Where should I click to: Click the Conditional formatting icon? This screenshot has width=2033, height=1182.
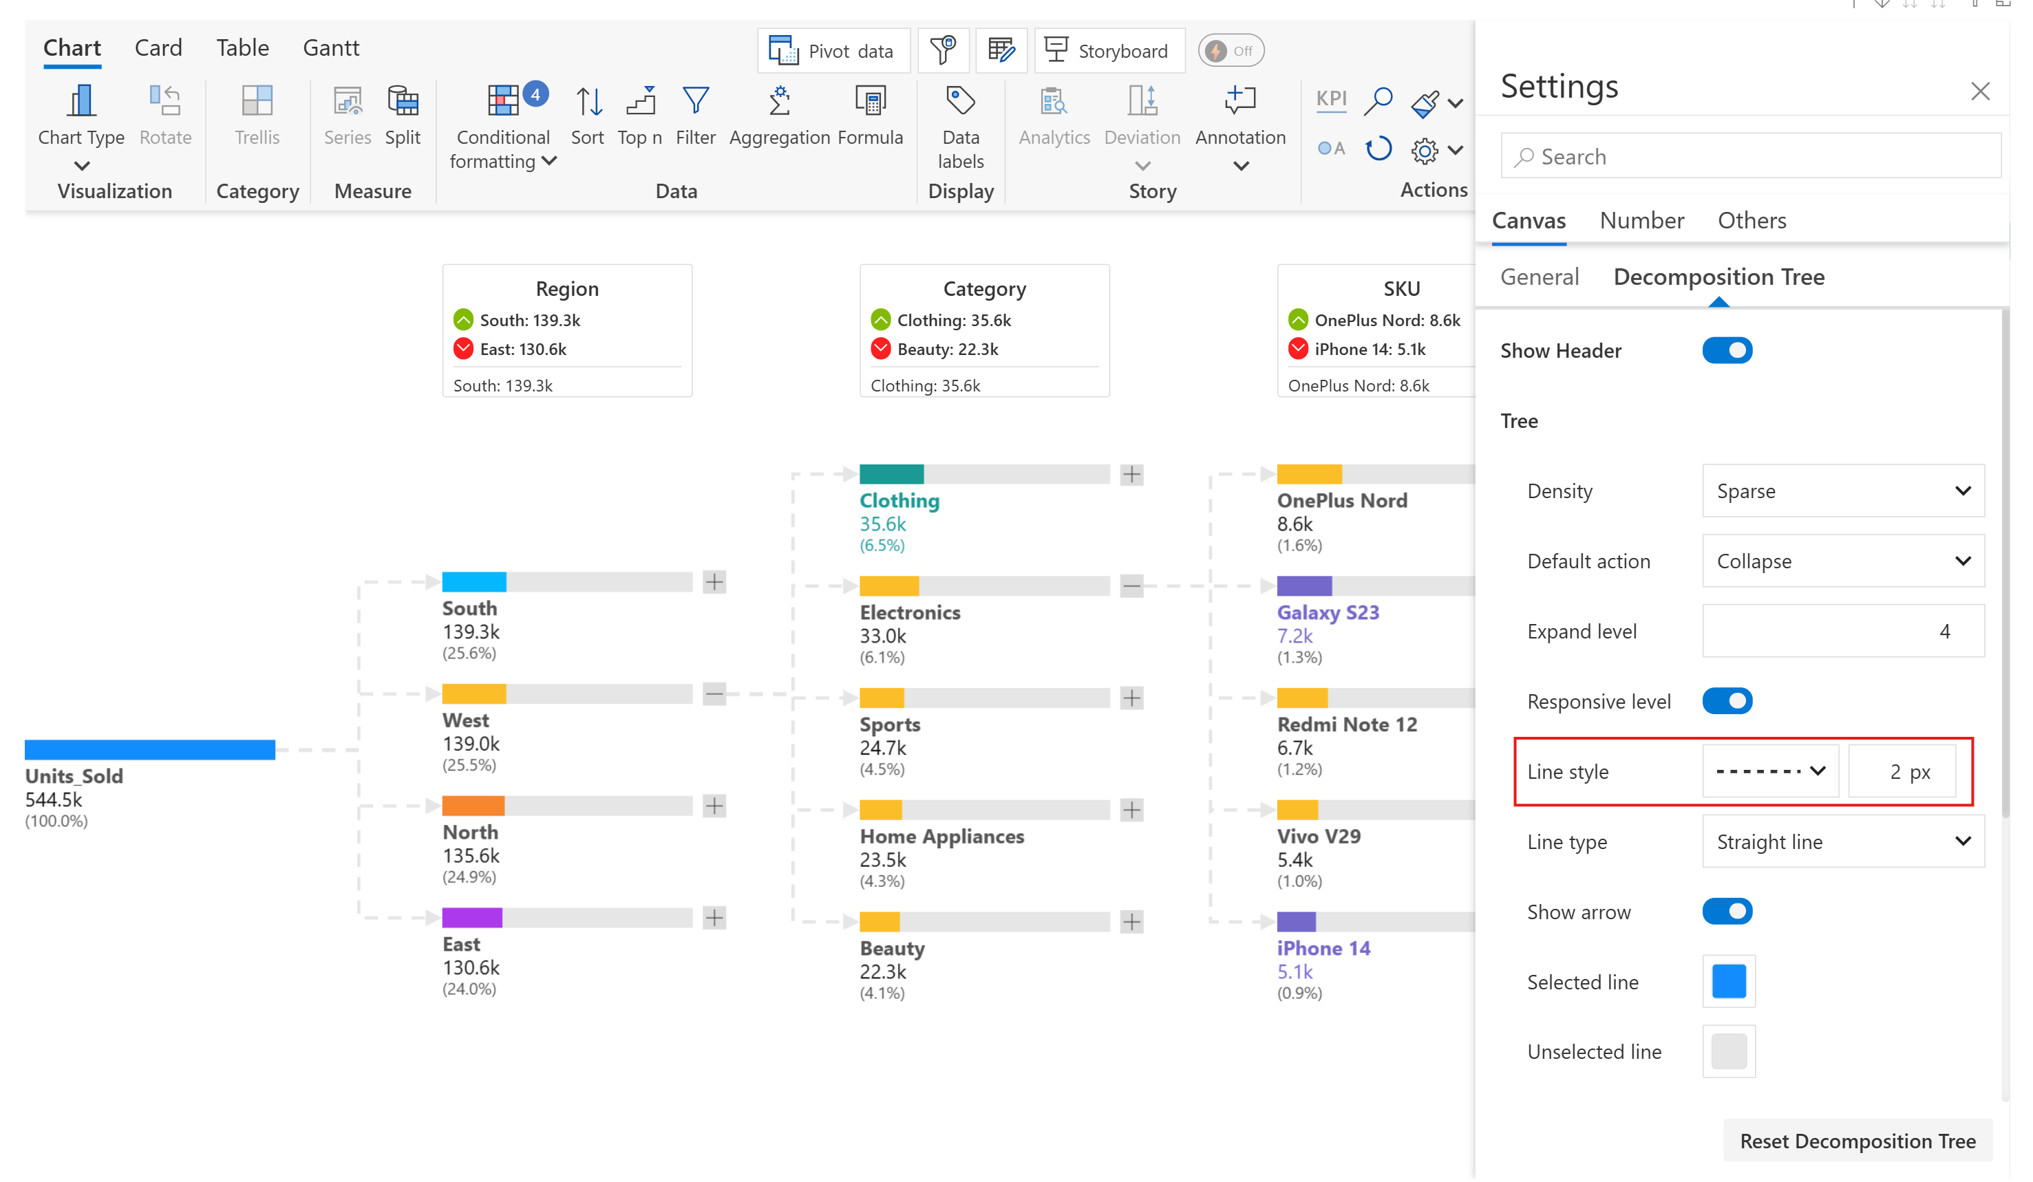point(502,100)
